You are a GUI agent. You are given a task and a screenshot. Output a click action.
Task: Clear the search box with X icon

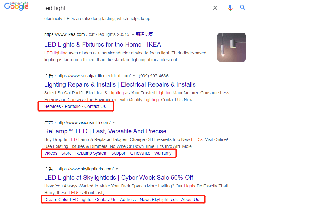pos(215,8)
